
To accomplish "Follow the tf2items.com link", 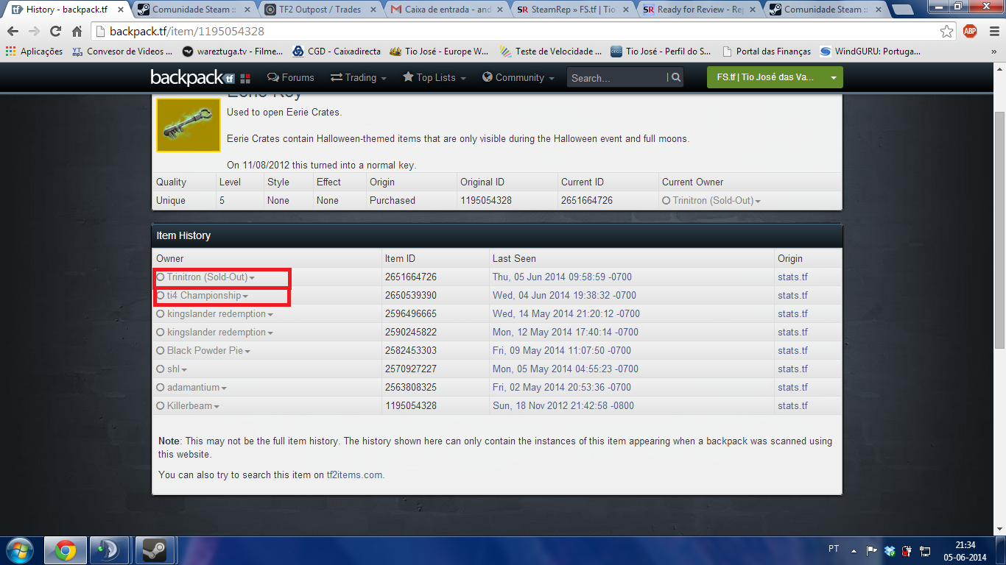I will click(x=354, y=475).
